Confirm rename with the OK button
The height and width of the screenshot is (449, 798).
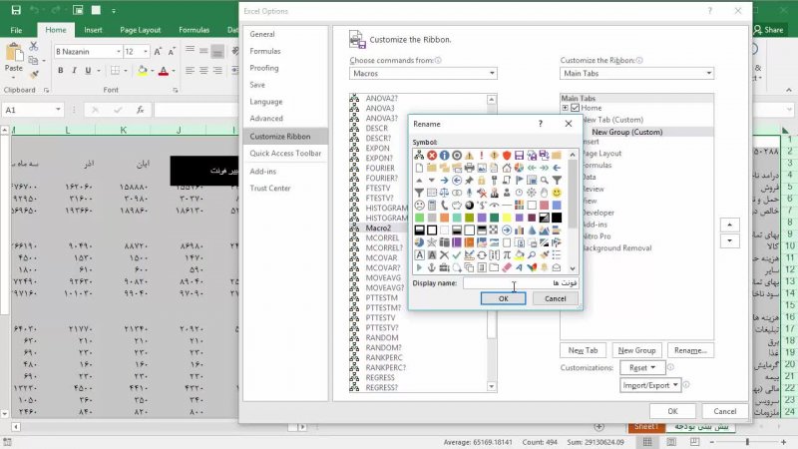504,298
